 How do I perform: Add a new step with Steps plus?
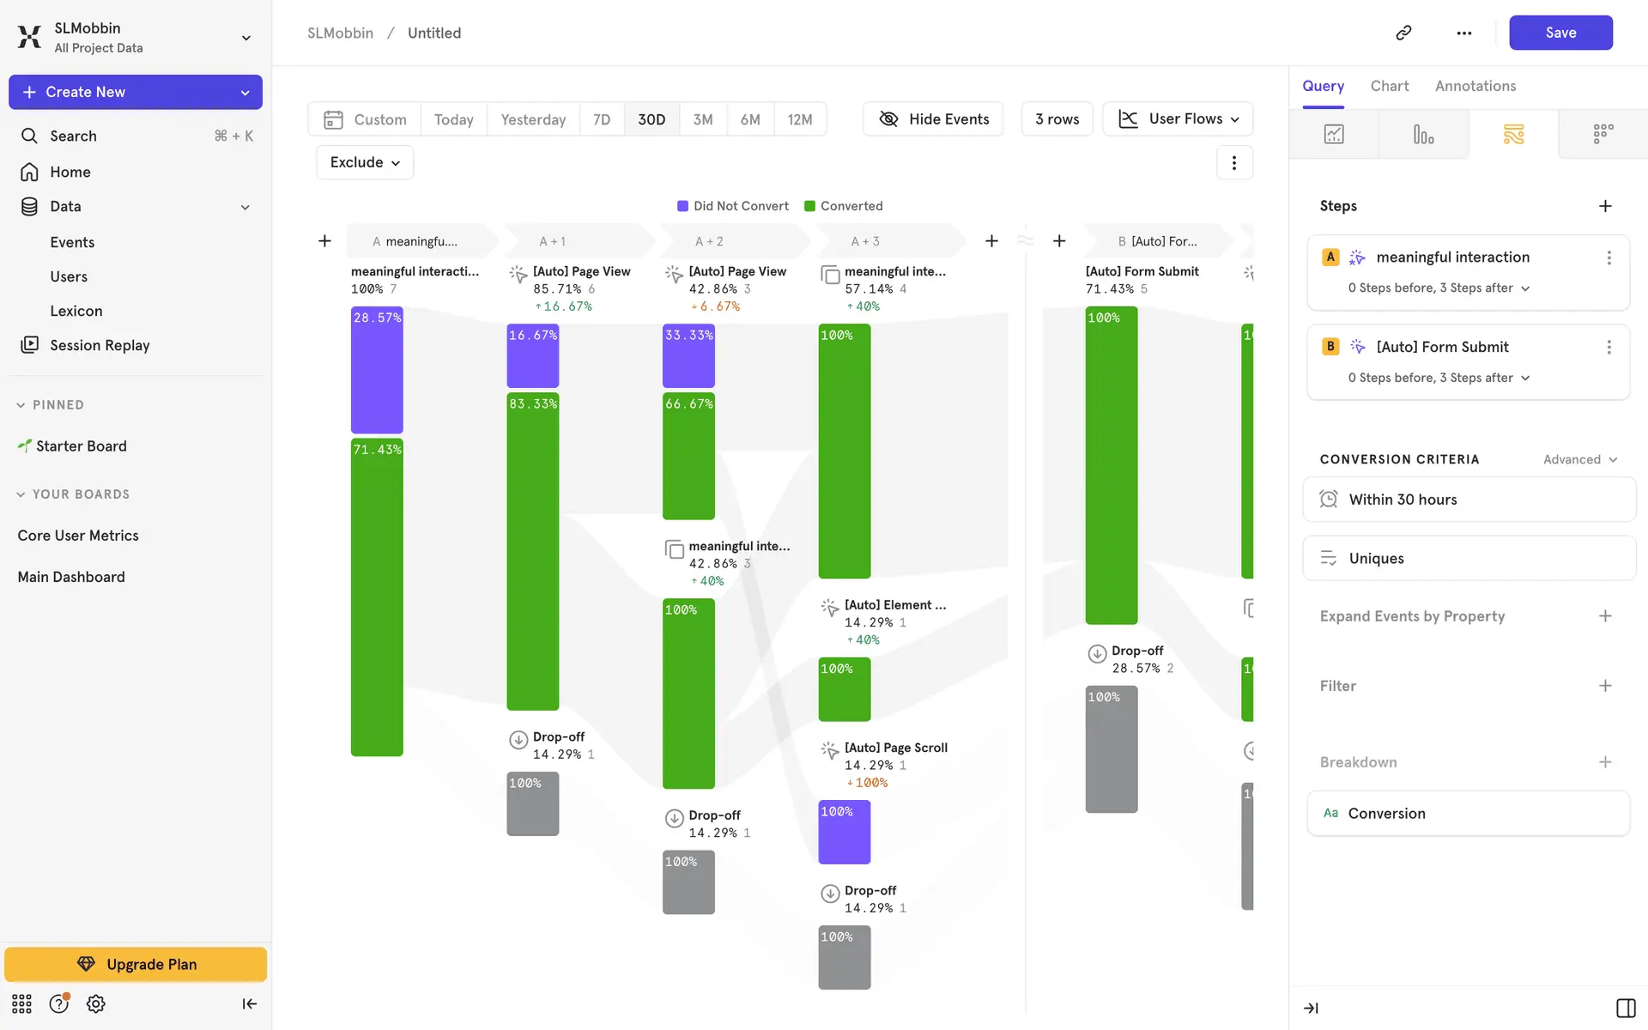(x=1605, y=206)
